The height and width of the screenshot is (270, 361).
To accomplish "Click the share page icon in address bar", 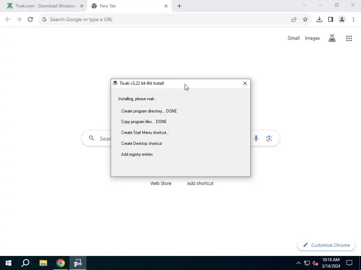I will [294, 20].
